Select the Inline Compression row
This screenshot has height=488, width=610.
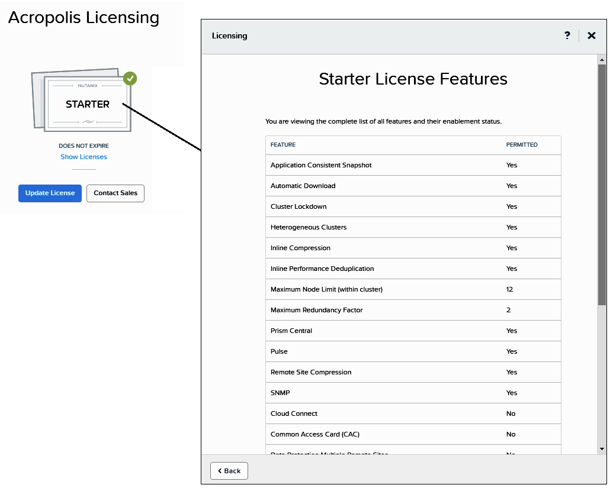pos(413,248)
